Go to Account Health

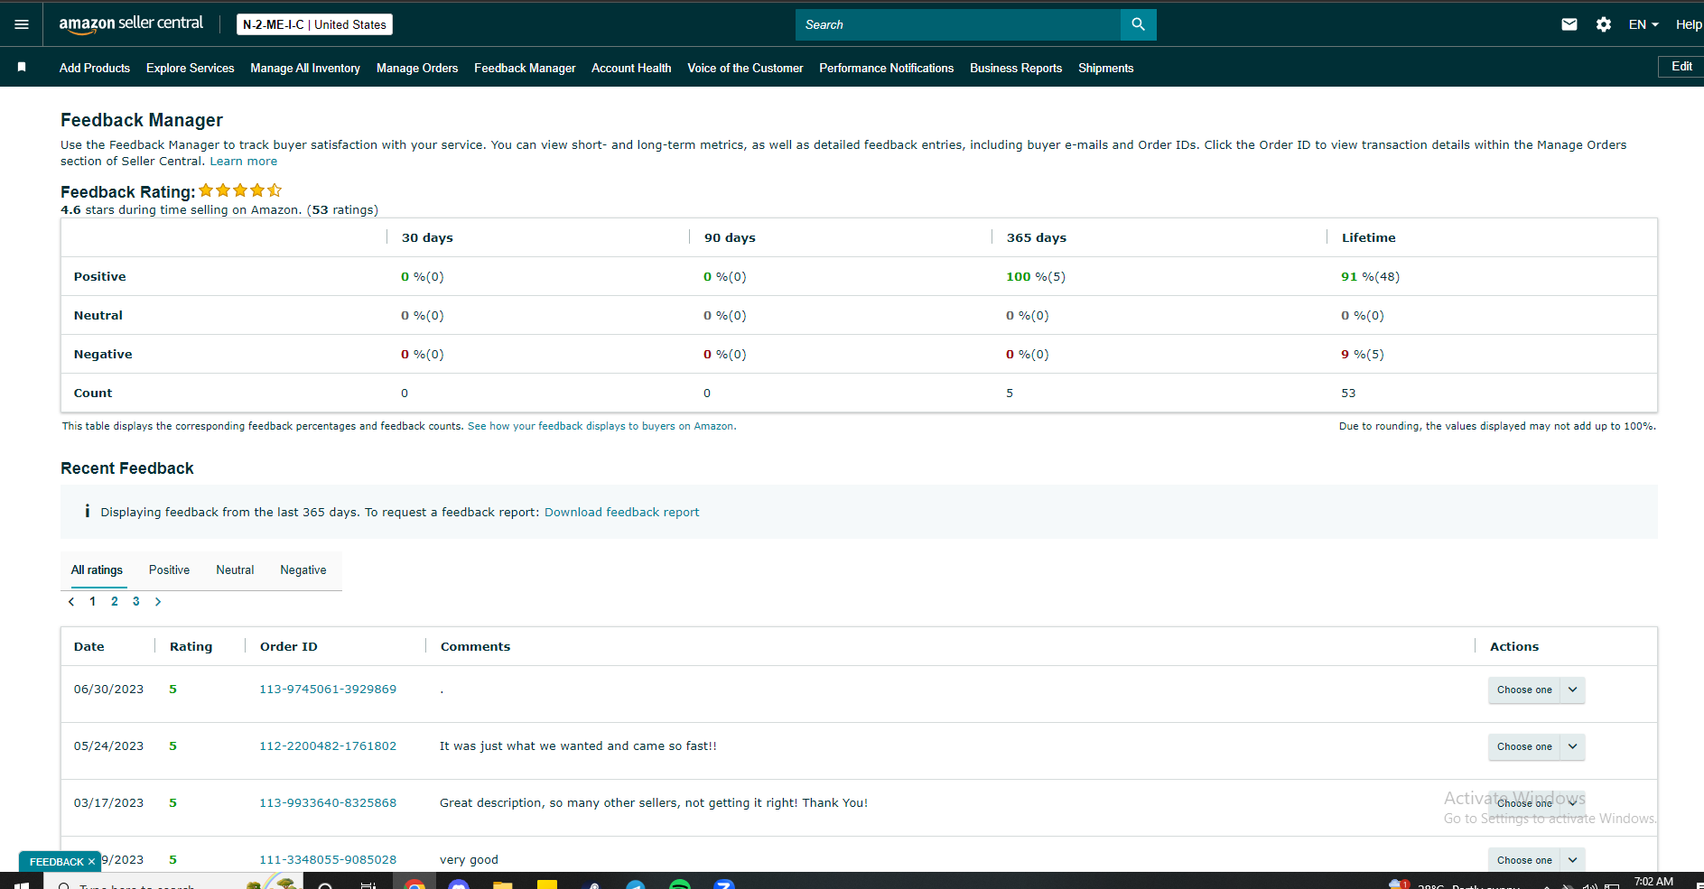pyautogui.click(x=631, y=68)
